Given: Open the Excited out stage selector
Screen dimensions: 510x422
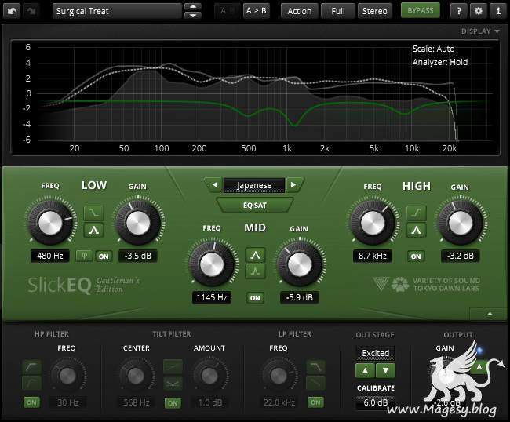Looking at the screenshot, I should tap(376, 353).
